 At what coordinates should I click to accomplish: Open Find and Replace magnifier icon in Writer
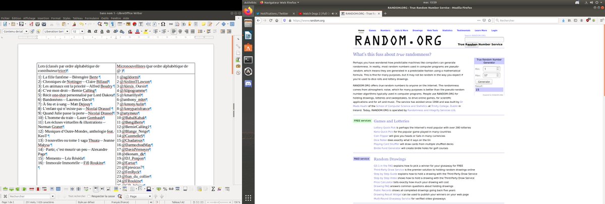[x=99, y=24]
